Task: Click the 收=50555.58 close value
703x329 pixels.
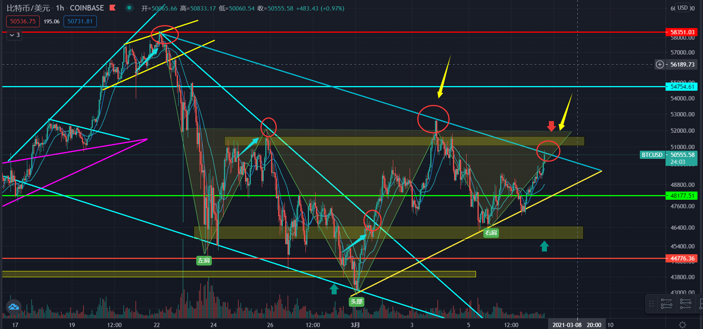Action: (x=275, y=8)
